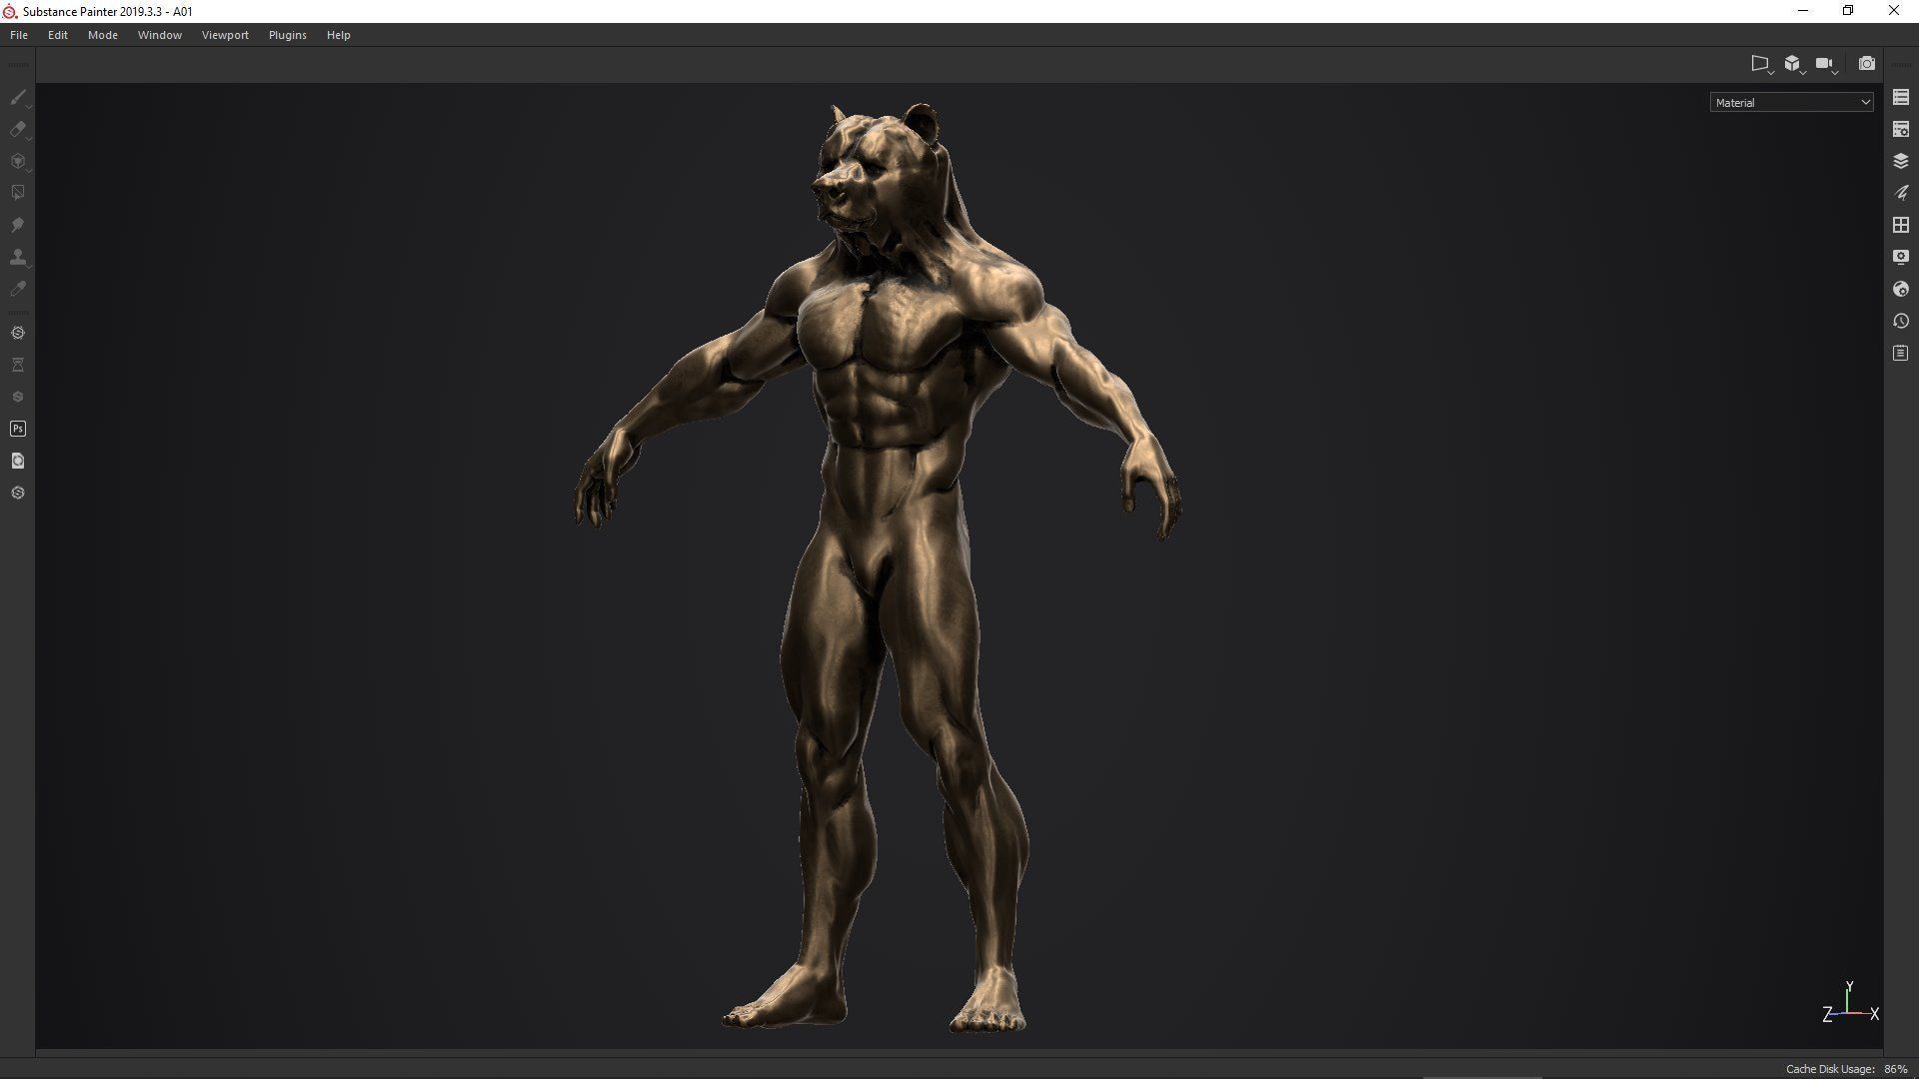This screenshot has width=1919, height=1079.
Task: Click the dimmed Substance icon above Ps
Action: (17, 397)
